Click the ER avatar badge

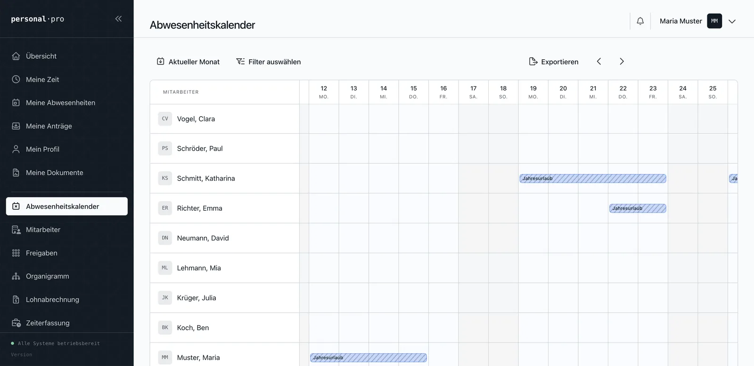[x=165, y=208]
